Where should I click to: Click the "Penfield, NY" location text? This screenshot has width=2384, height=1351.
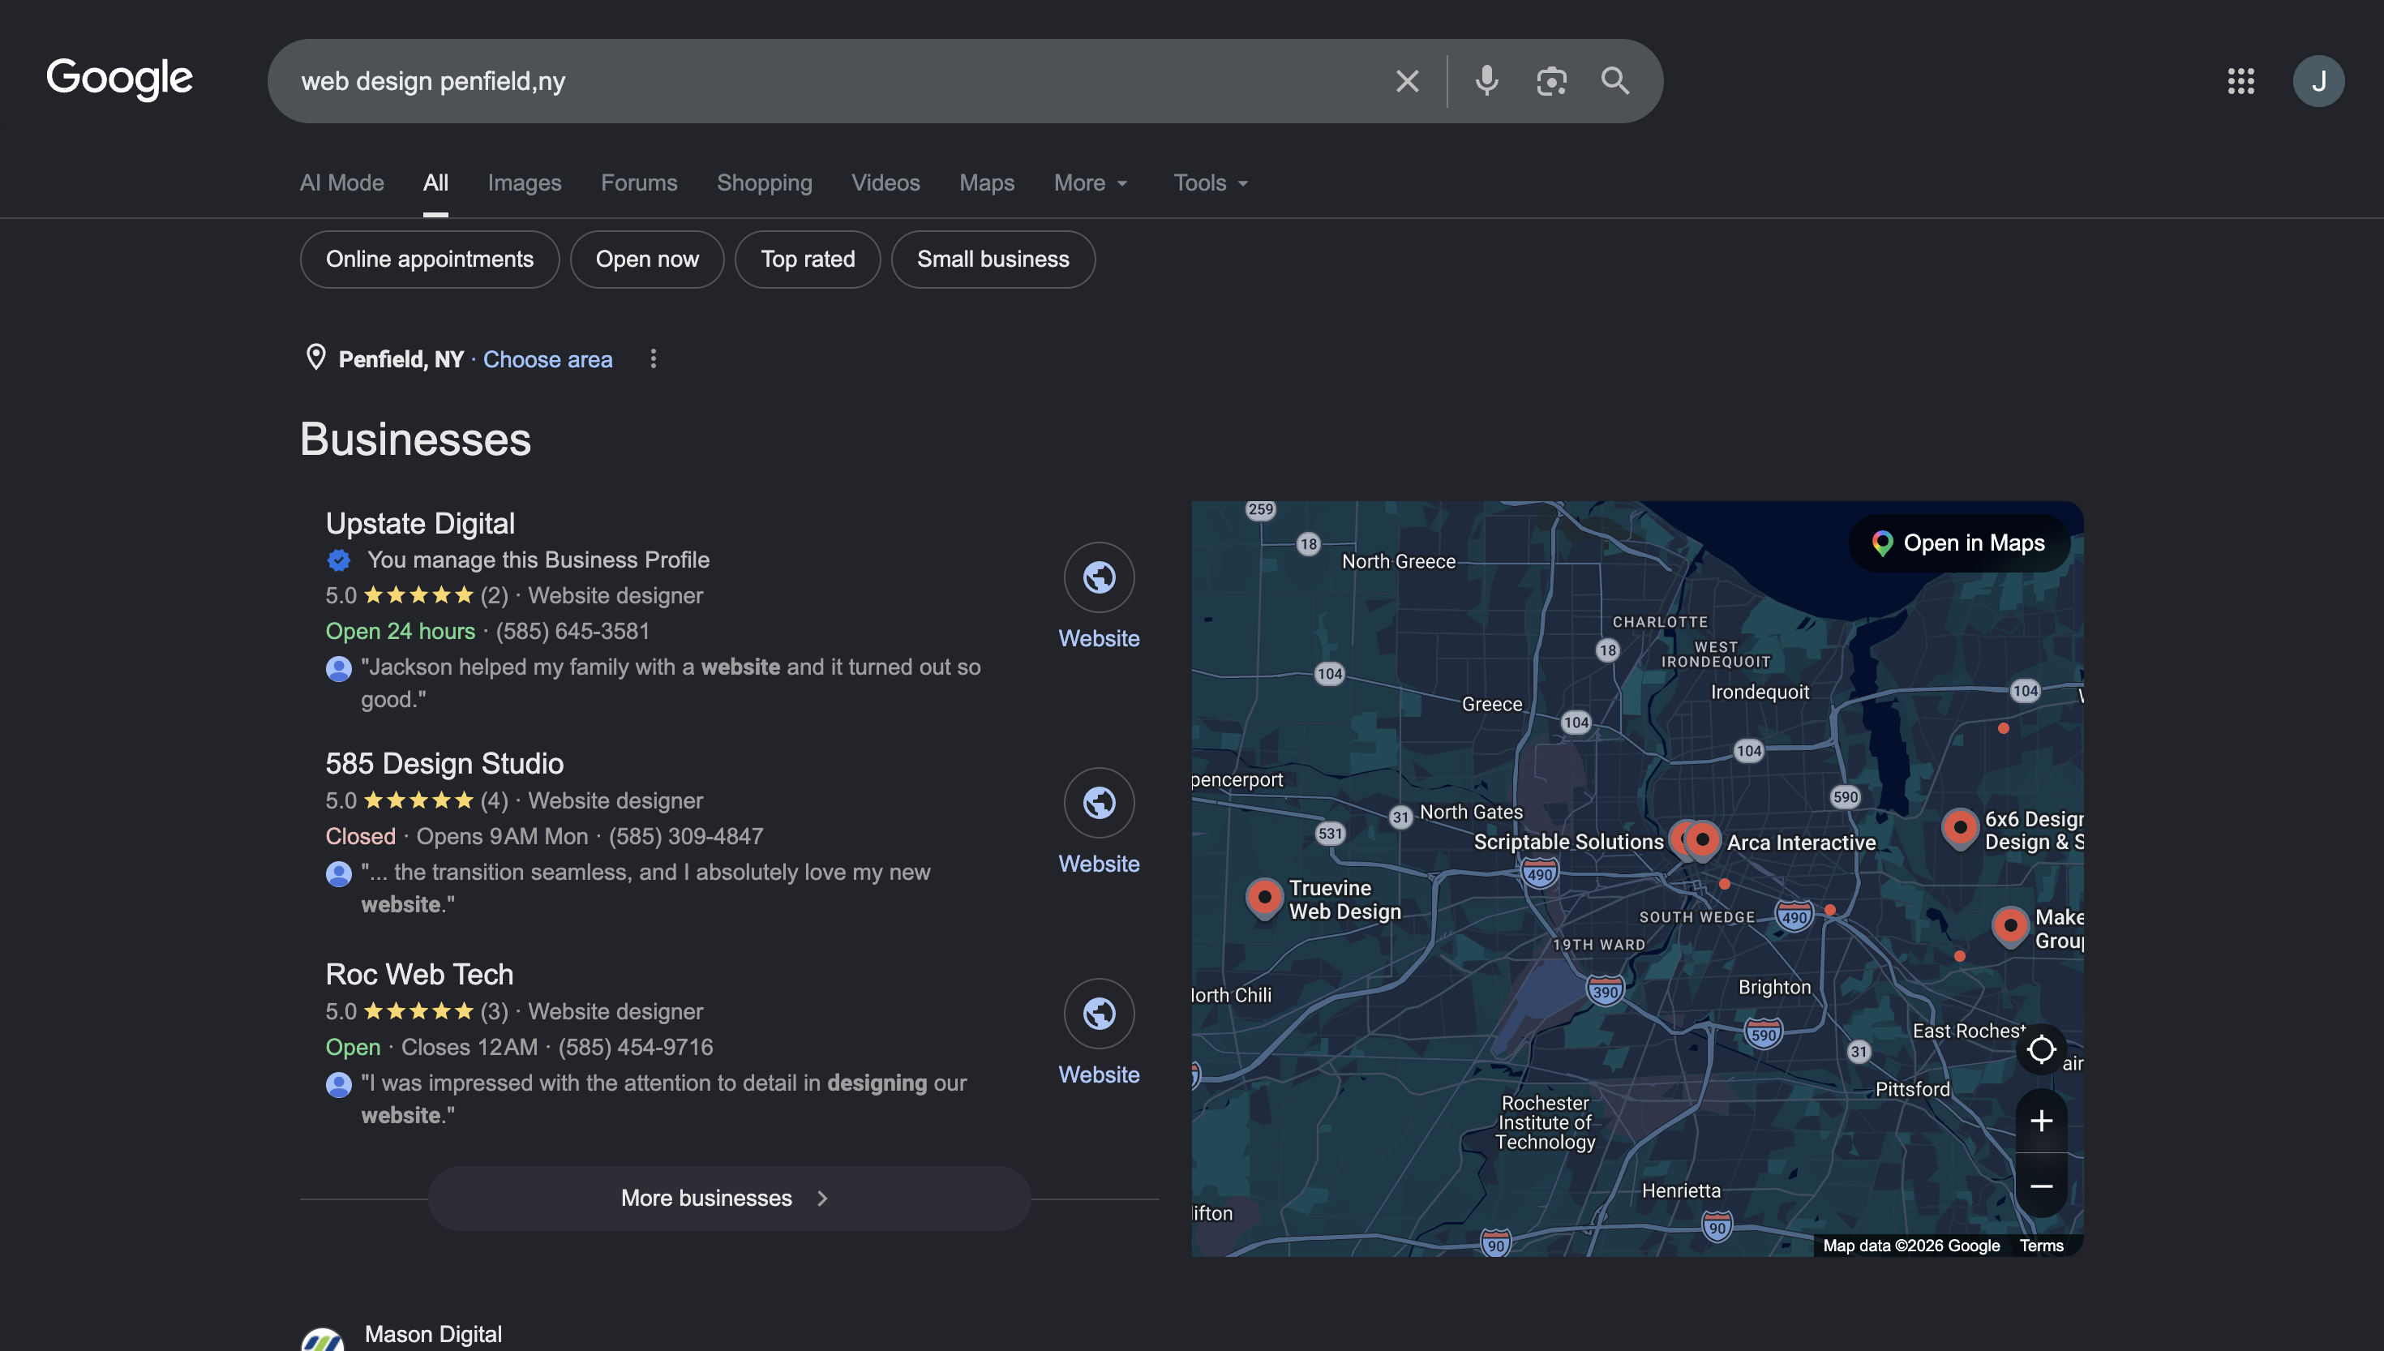[401, 359]
